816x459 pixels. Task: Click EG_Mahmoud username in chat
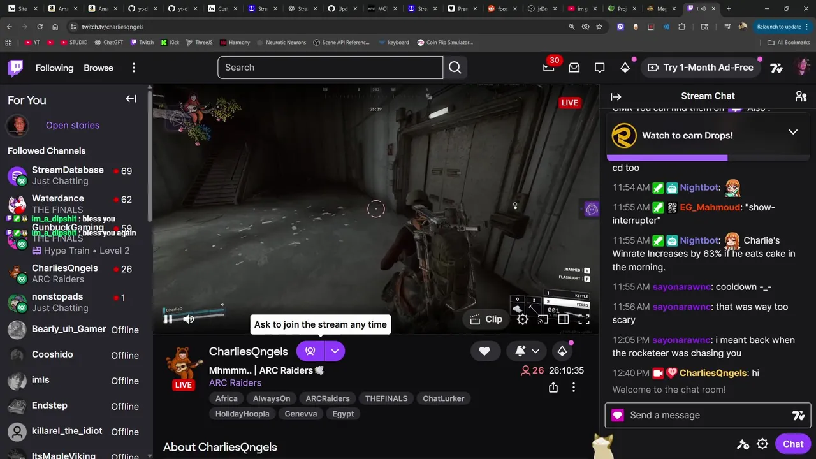pos(710,207)
